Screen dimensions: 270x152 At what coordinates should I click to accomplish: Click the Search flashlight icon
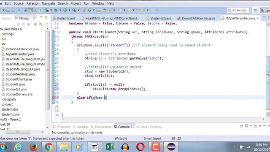click(110, 10)
